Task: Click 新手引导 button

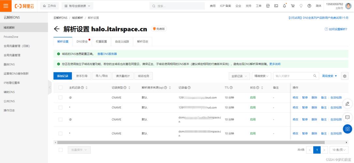Action: pos(82,76)
